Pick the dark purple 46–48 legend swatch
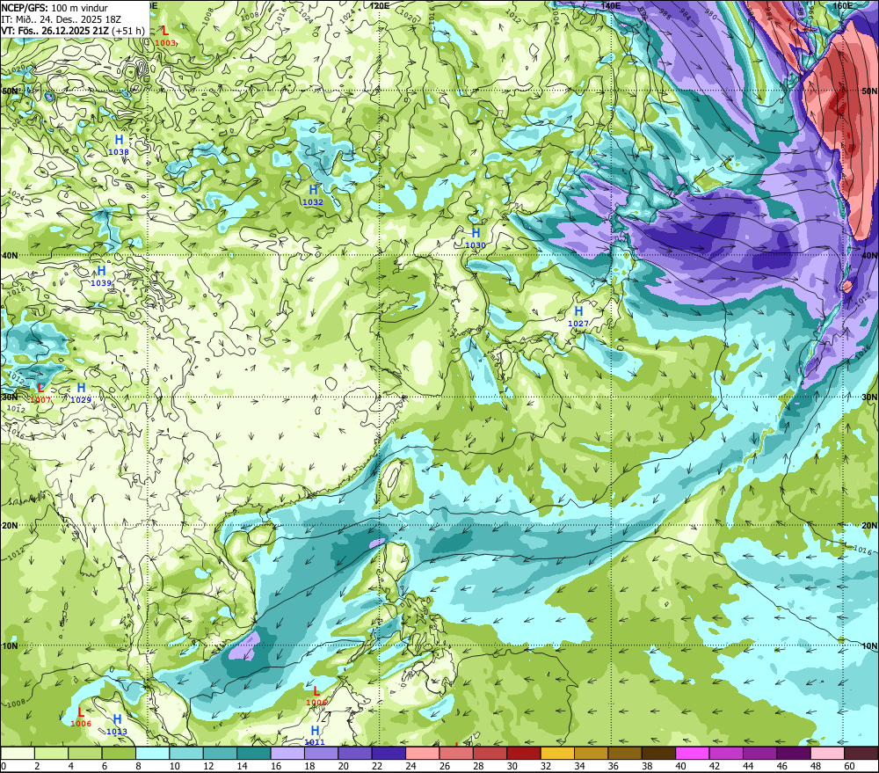The width and height of the screenshot is (879, 773). (794, 753)
